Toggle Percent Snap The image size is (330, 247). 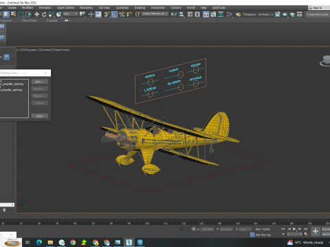(122, 14)
